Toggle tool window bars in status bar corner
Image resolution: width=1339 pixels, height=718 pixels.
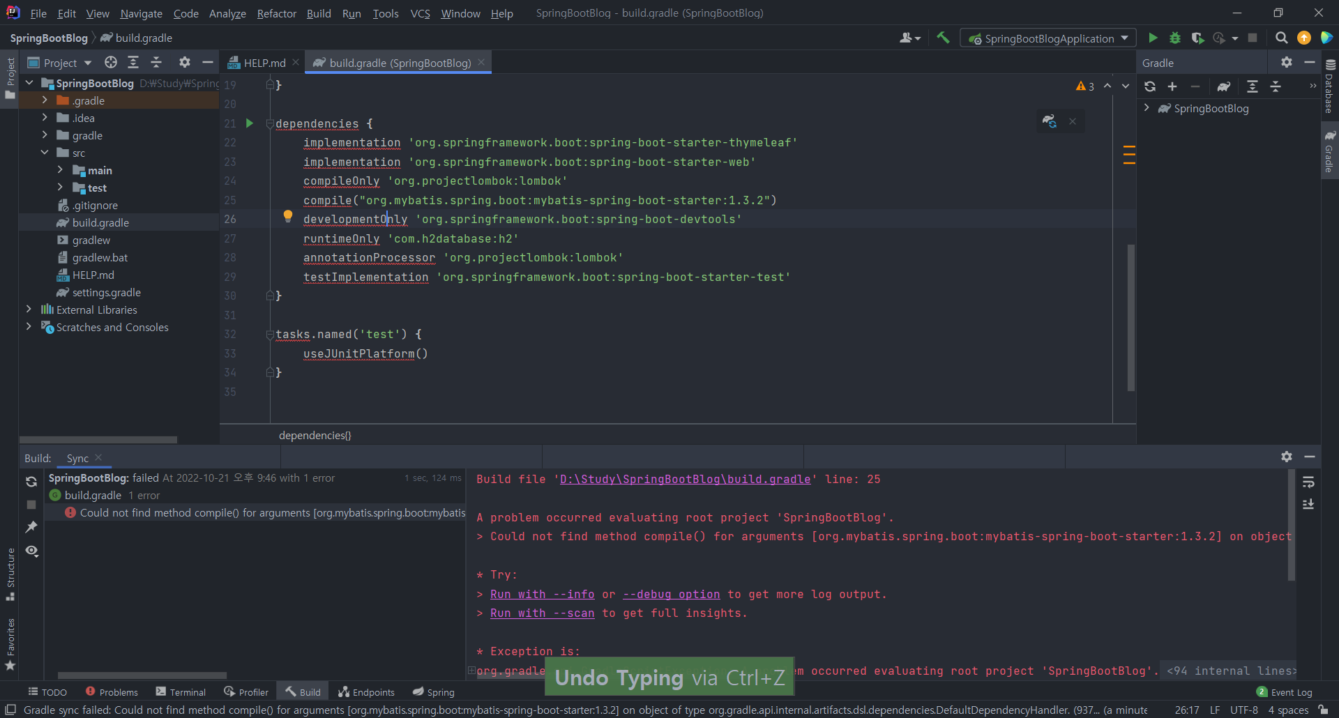pos(10,710)
